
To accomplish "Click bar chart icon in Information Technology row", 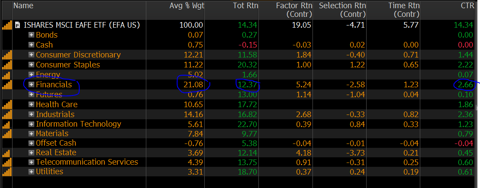I will pyautogui.click(x=6, y=124).
